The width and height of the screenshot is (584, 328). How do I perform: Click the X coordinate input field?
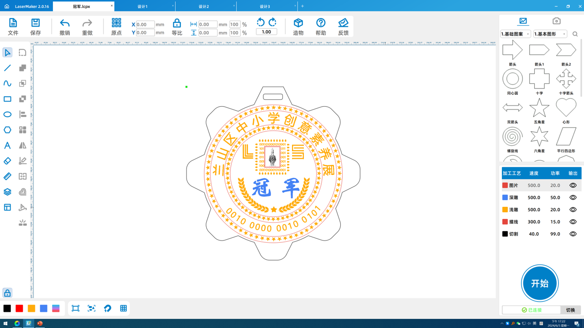[145, 25]
